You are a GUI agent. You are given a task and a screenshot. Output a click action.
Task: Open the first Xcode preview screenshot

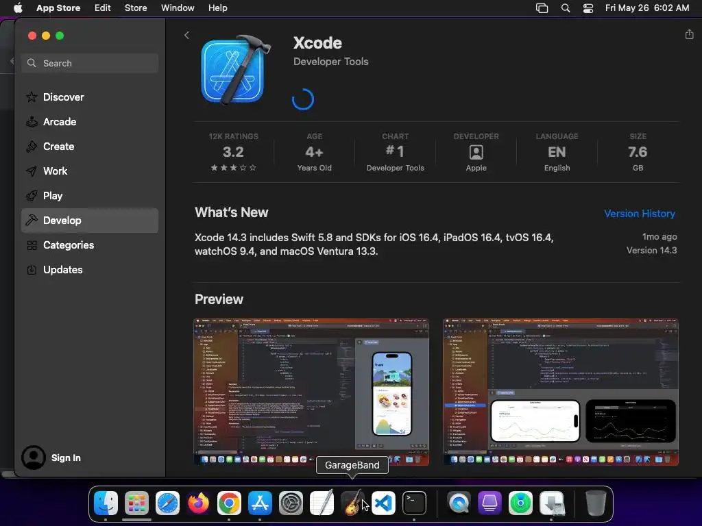(311, 392)
